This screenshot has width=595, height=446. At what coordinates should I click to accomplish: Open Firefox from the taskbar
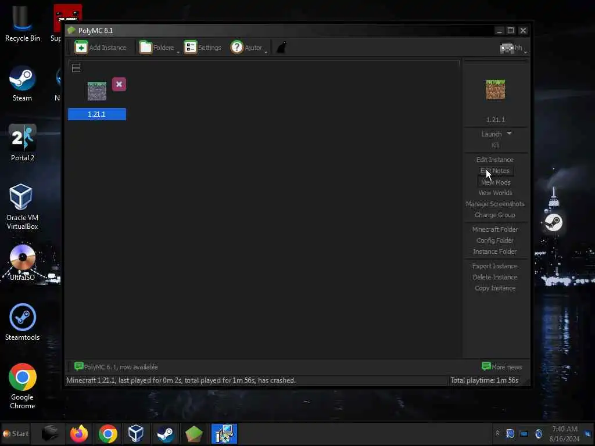[x=79, y=433]
